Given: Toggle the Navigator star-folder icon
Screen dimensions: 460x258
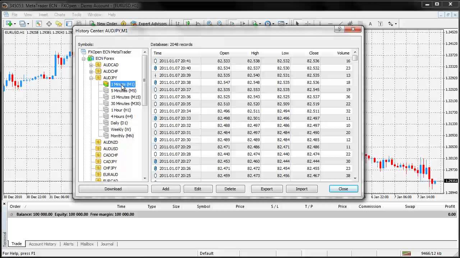Looking at the screenshot, I should pos(59,24).
